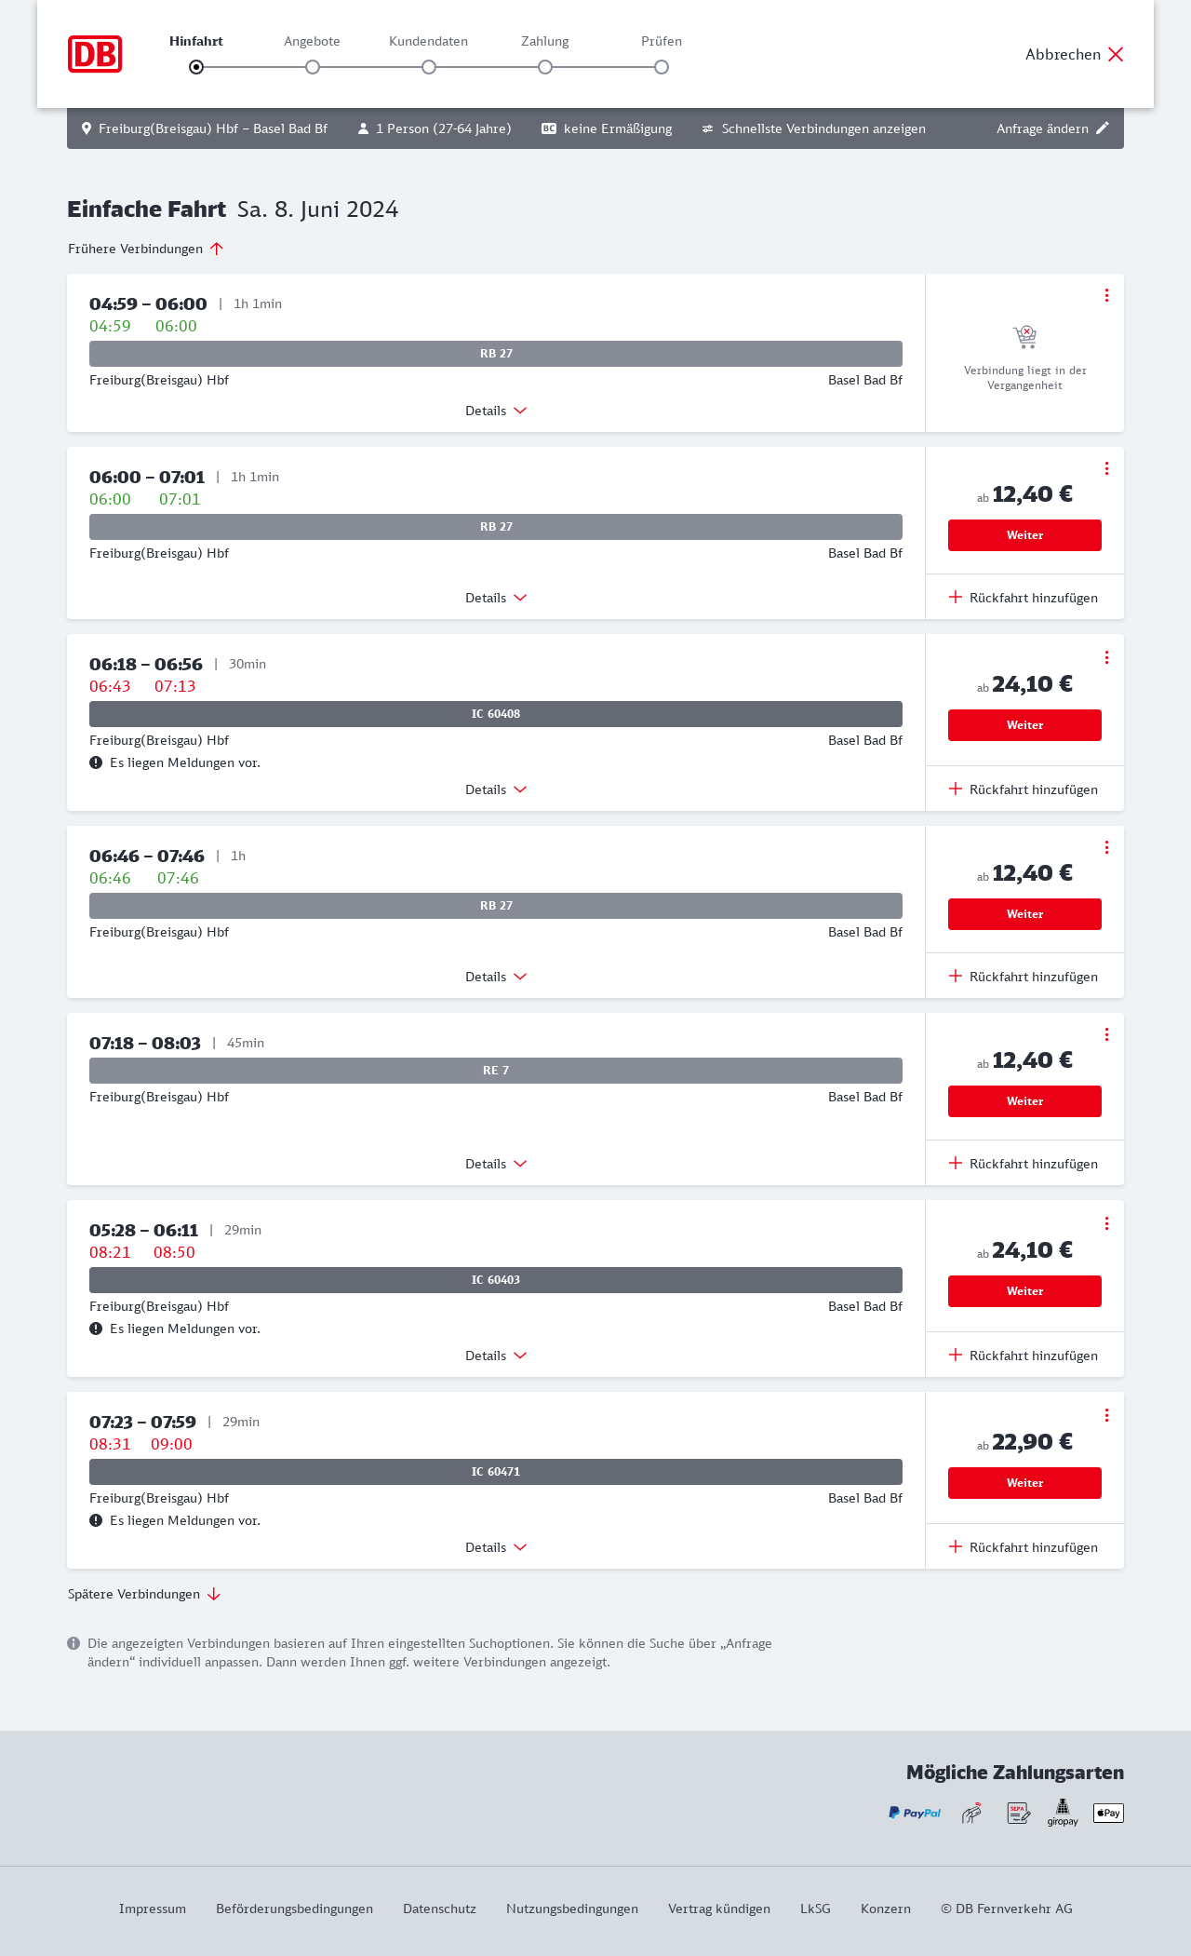Open three-dot menu for RE 7 connection
The image size is (1191, 1956).
click(1106, 1034)
